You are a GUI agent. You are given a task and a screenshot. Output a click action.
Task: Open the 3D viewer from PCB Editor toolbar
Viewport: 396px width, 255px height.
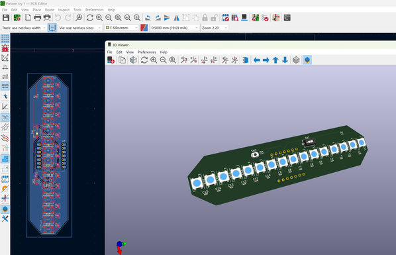click(x=244, y=18)
